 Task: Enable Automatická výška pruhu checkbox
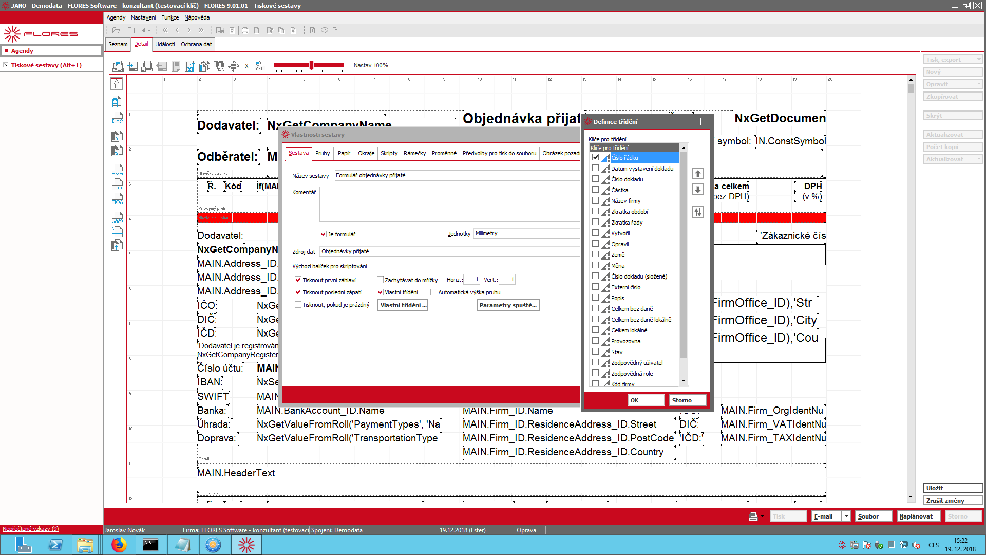pos(433,292)
